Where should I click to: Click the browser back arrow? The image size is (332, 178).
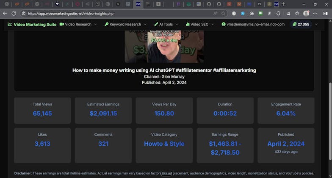click(5, 13)
